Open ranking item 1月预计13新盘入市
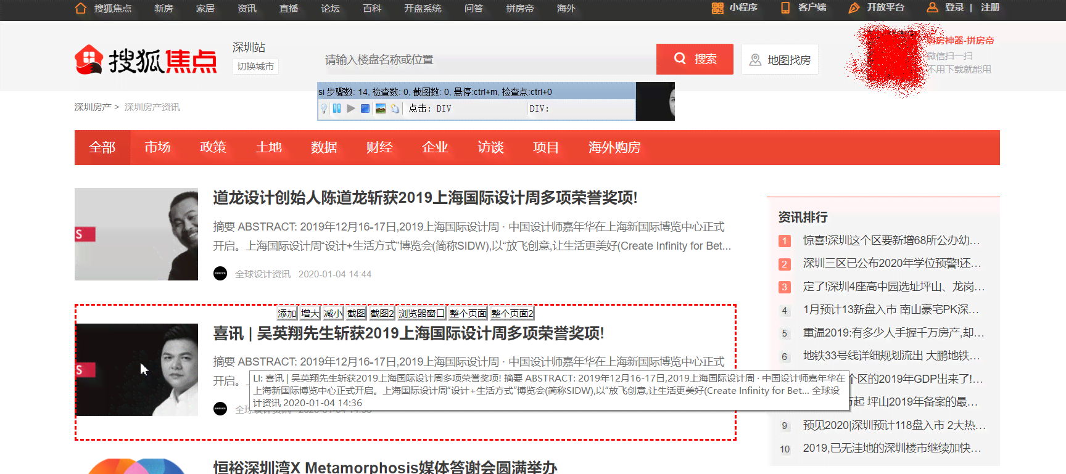Image resolution: width=1066 pixels, height=474 pixels. (891, 309)
